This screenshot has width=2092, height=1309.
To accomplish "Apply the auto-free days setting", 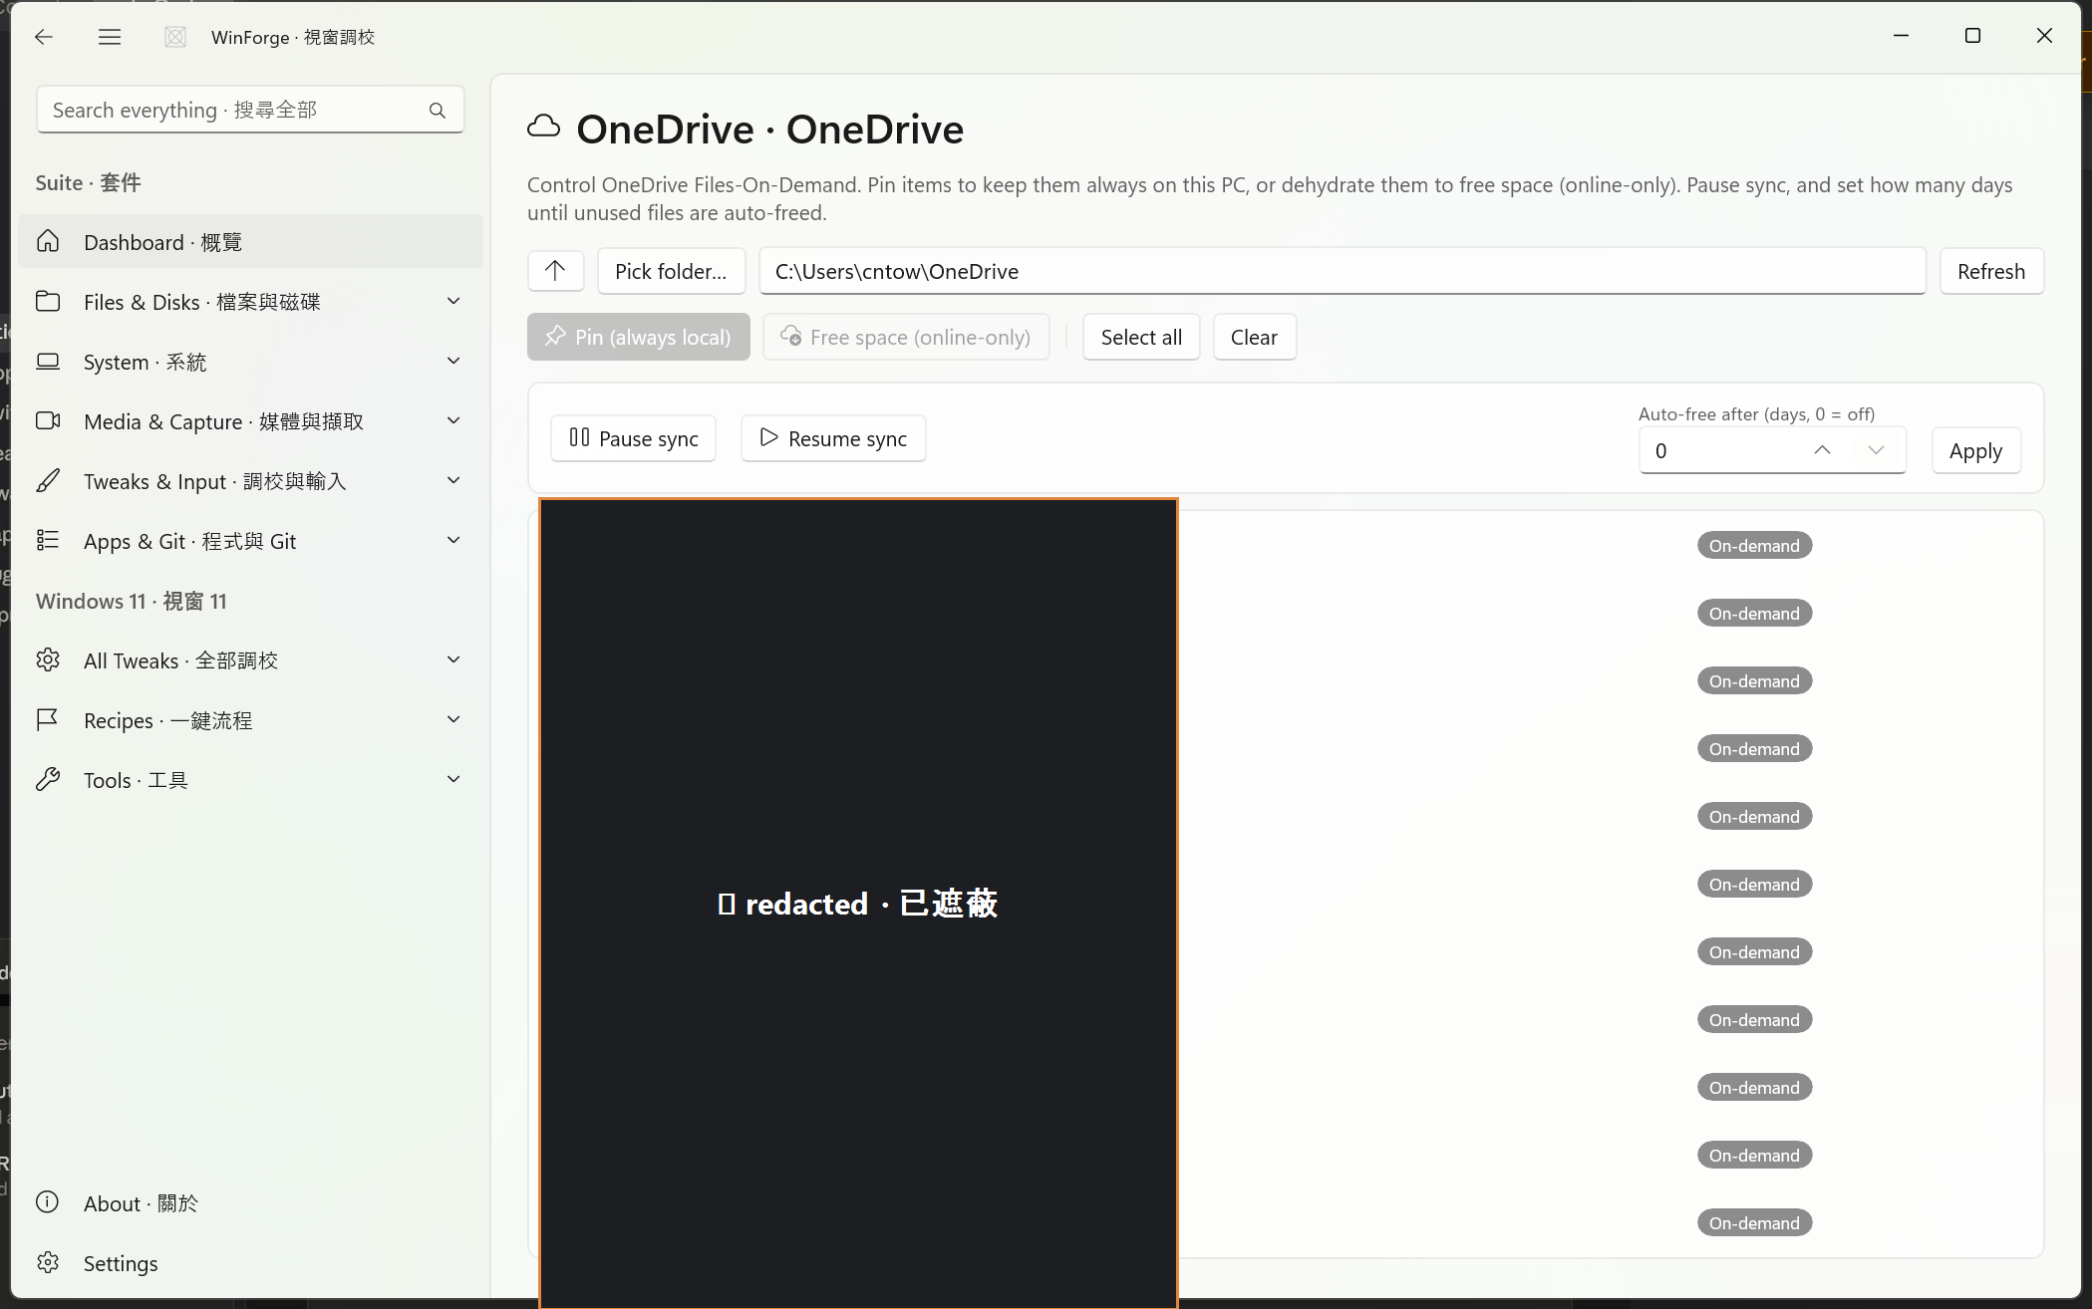I will (1975, 450).
